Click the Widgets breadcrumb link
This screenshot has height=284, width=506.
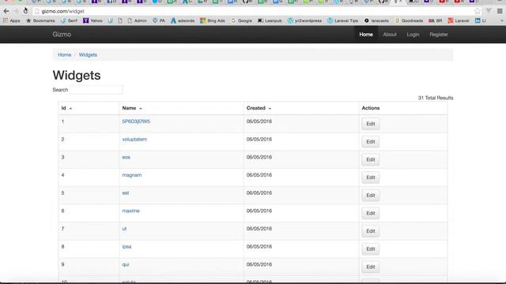click(x=88, y=54)
